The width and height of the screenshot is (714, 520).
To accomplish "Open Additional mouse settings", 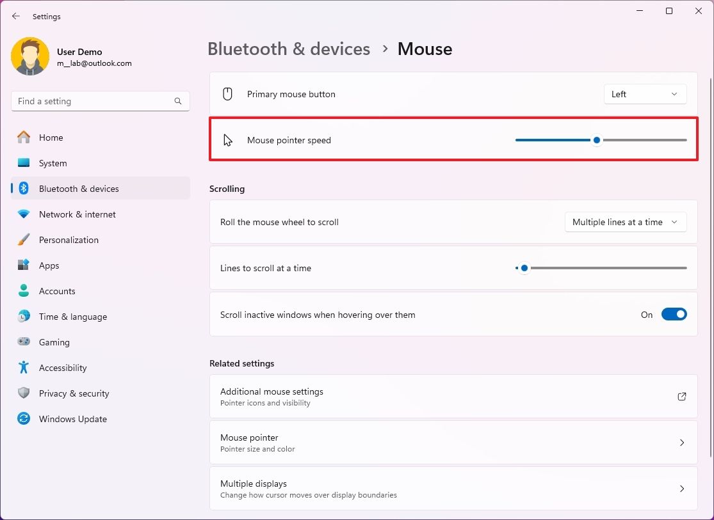I will coord(453,397).
